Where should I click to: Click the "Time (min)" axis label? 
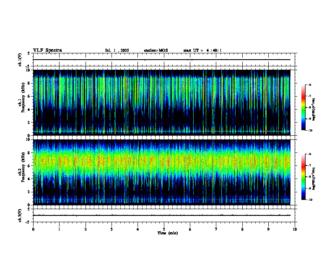coord(168,233)
